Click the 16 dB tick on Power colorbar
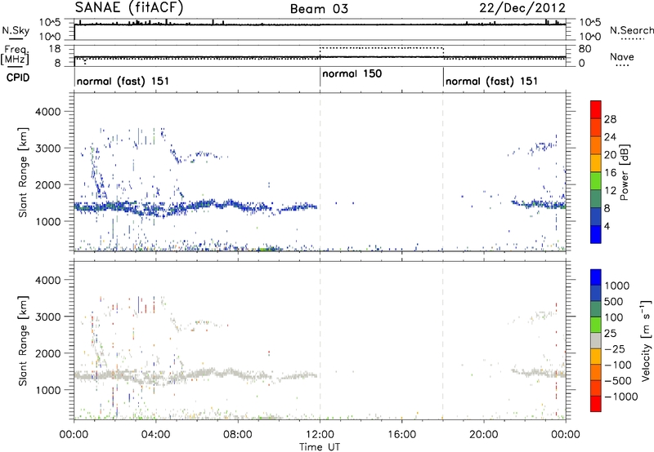654x452 pixels. point(610,173)
